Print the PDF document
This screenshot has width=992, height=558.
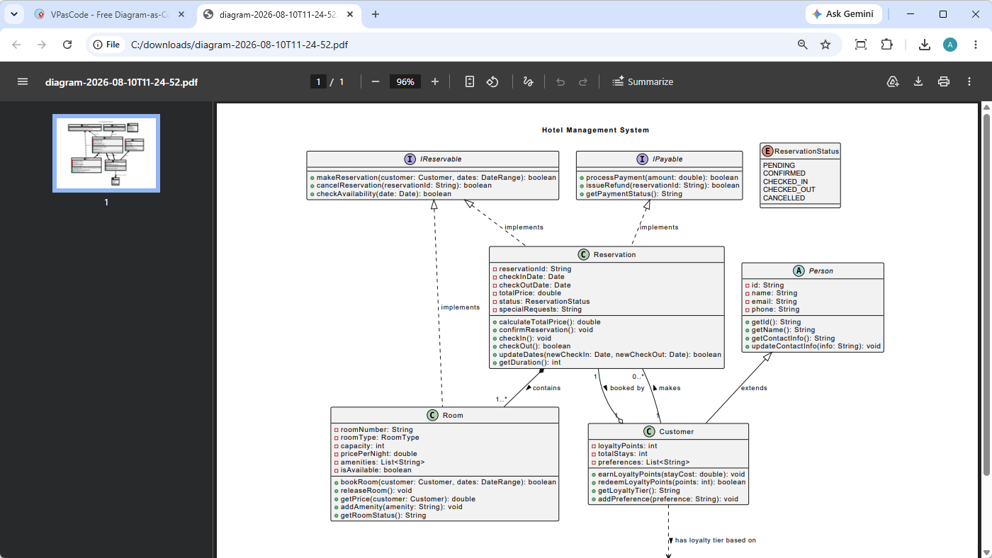[x=944, y=81]
